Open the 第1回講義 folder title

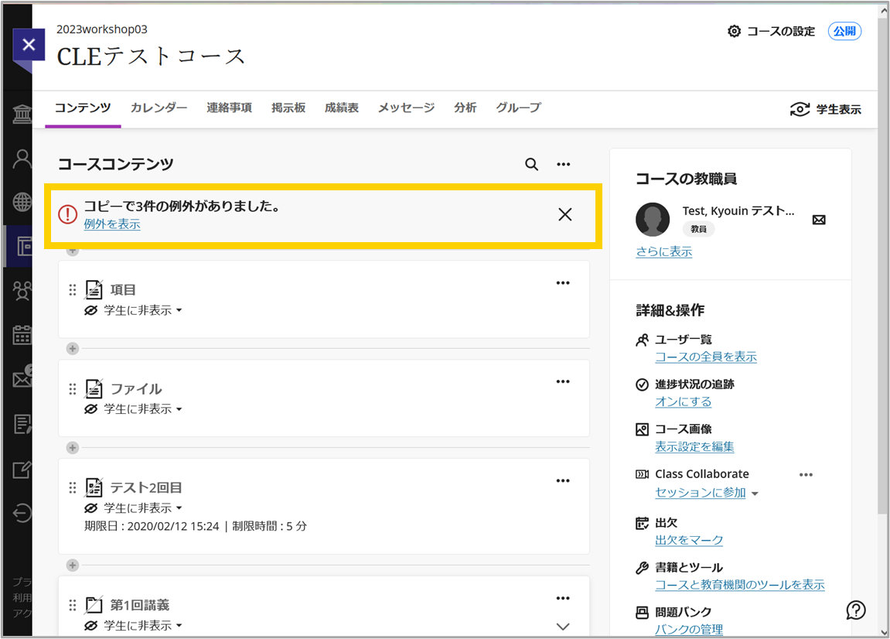click(140, 606)
